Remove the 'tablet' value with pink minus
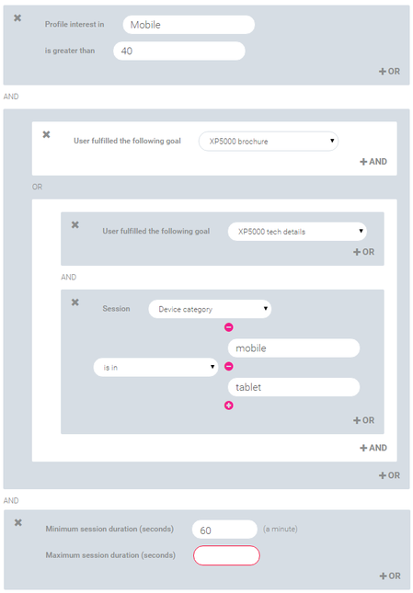 (x=228, y=366)
